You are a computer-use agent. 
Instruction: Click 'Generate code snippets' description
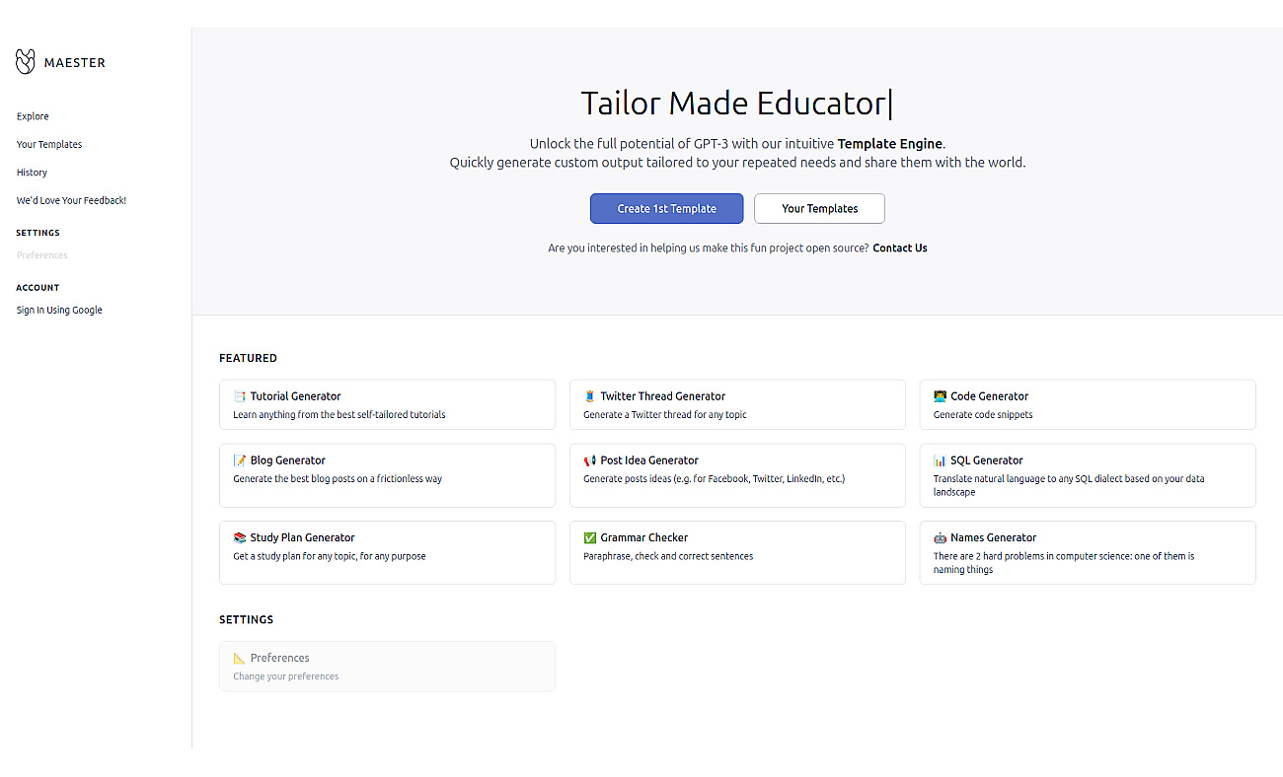click(983, 415)
